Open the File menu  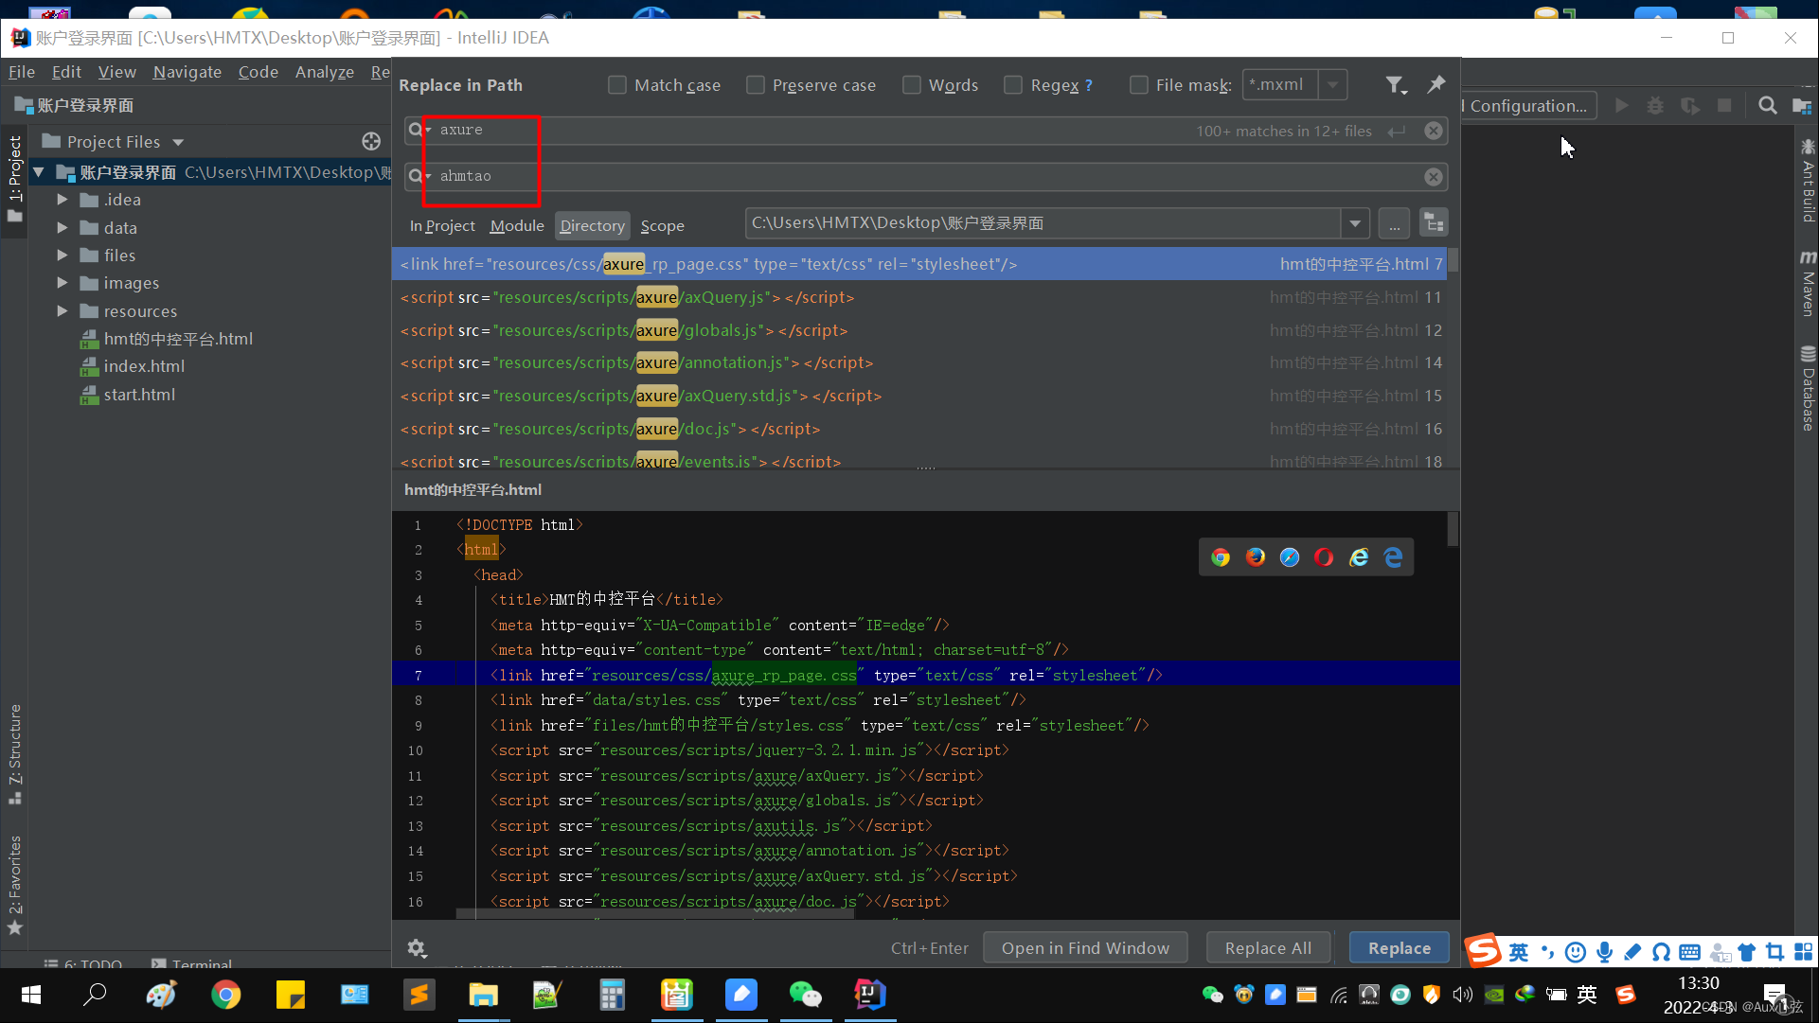[x=21, y=72]
